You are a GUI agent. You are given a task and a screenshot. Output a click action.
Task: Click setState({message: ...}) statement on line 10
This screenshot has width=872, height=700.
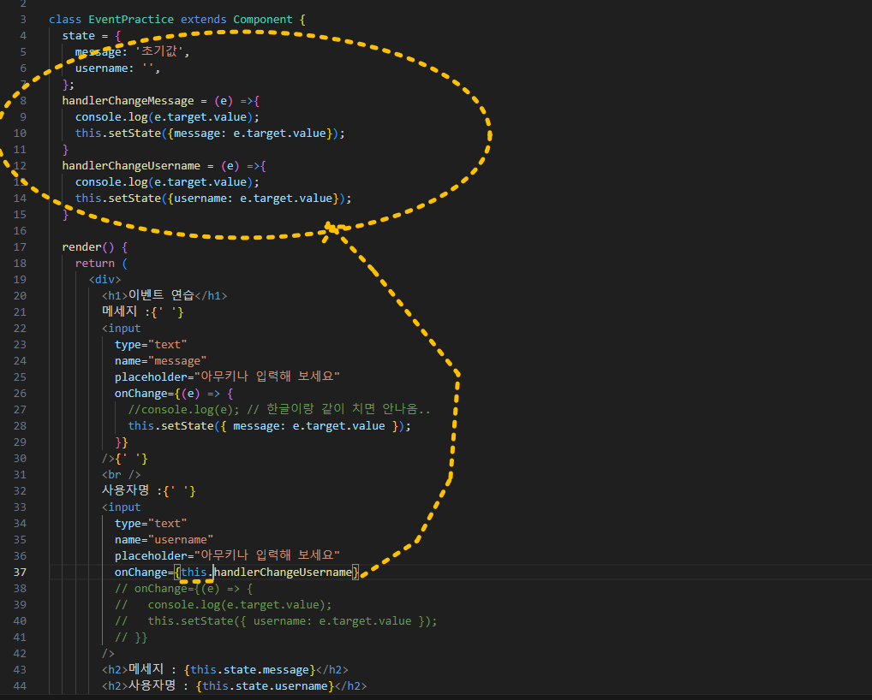point(210,133)
